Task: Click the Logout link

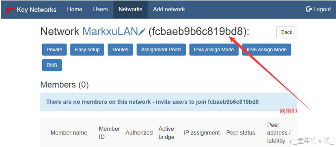Action: click(319, 9)
